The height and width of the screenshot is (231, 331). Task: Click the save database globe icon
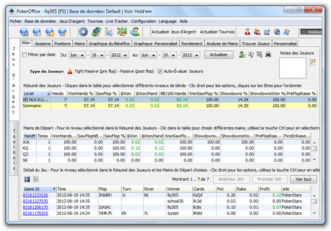(x=24, y=32)
